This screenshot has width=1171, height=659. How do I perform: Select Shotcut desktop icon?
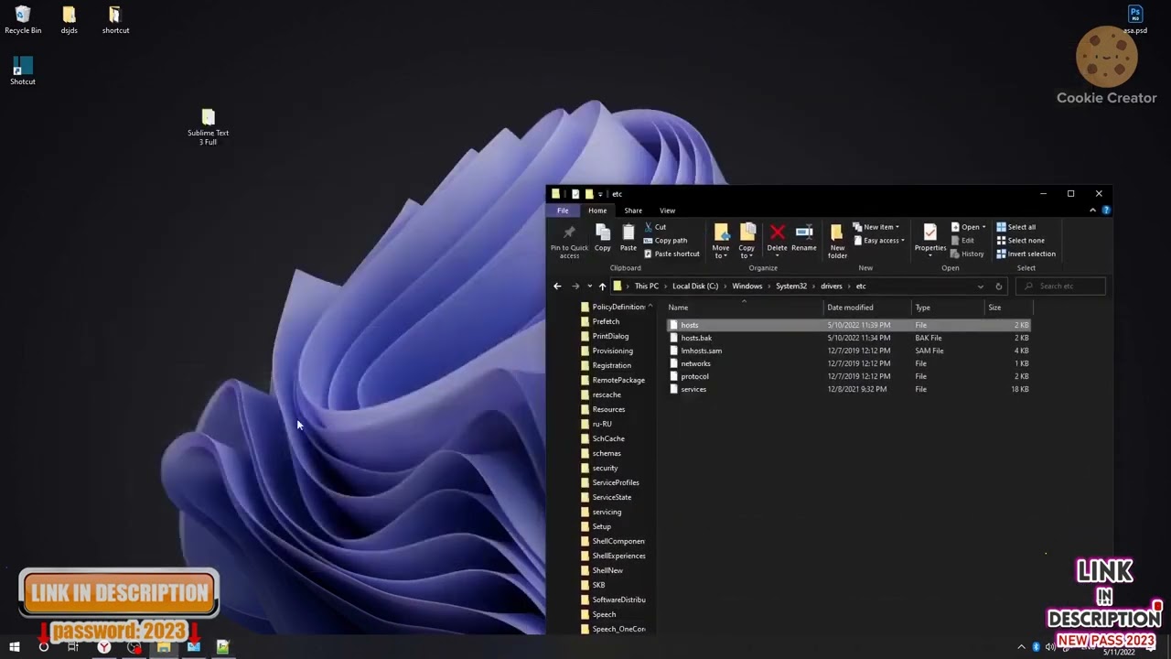[23, 71]
